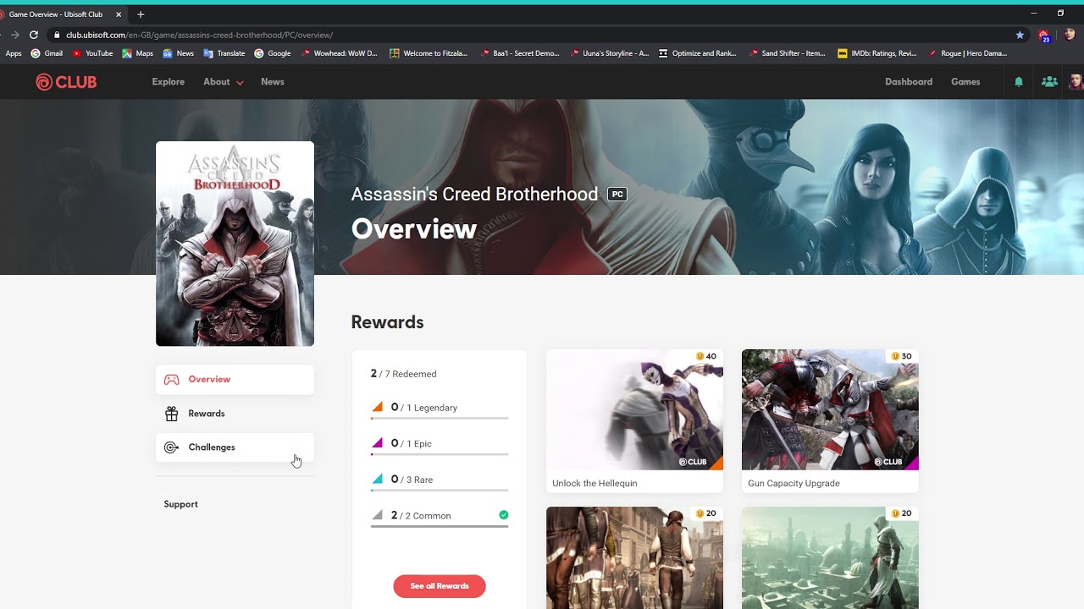
Task: Click the Legendary rewards progress bar
Action: (439, 418)
